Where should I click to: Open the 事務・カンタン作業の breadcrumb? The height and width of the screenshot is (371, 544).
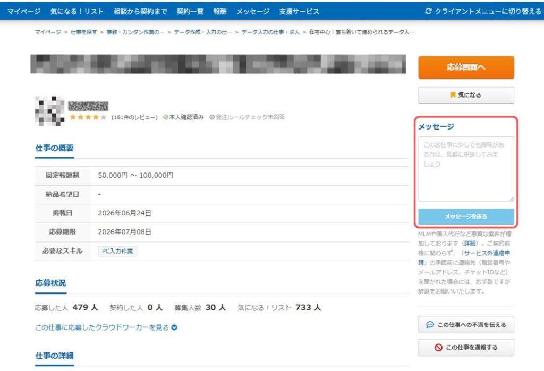coord(135,32)
